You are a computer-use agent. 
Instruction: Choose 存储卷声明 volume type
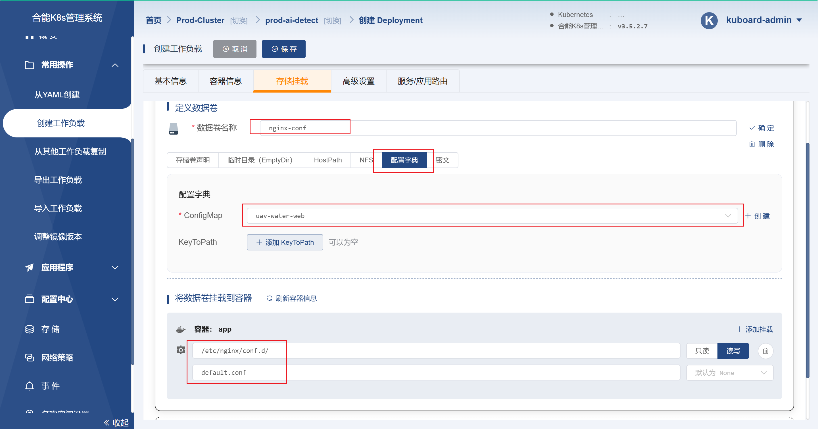pyautogui.click(x=193, y=160)
